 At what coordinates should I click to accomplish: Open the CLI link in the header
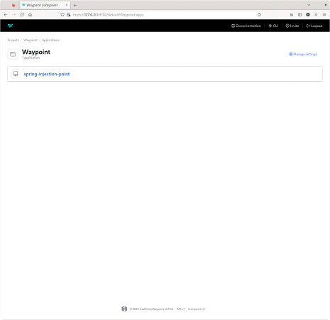[273, 26]
